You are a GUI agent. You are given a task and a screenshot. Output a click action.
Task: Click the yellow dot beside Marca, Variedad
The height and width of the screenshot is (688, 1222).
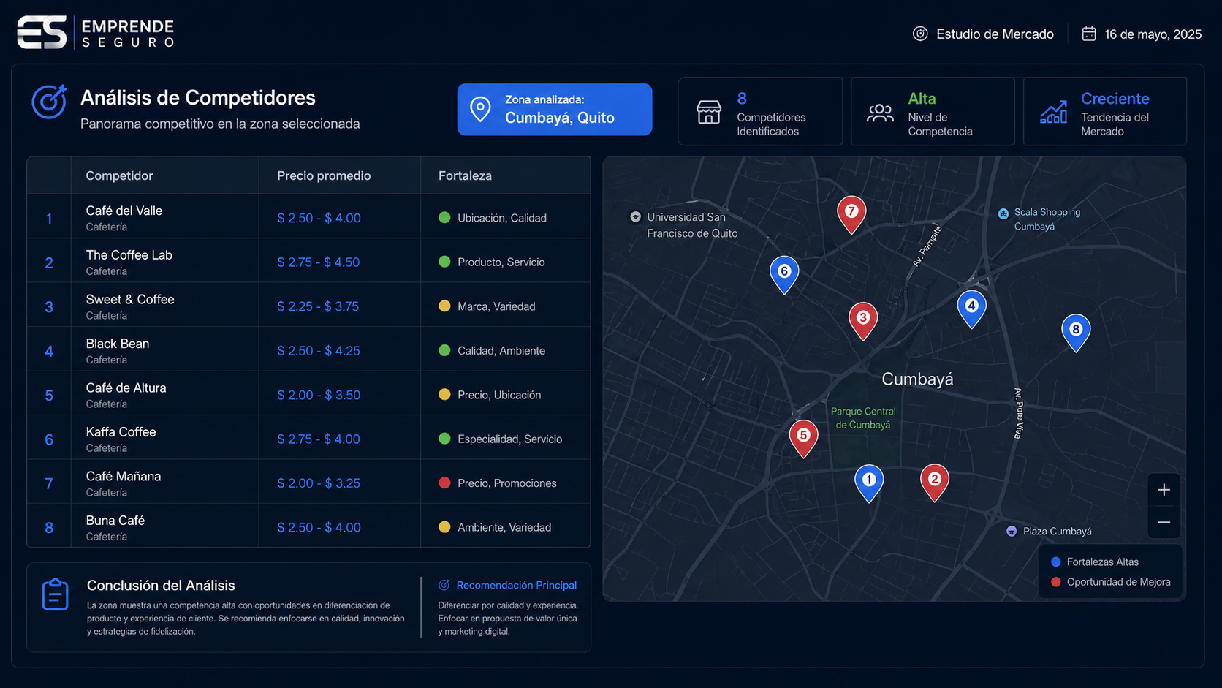click(444, 306)
